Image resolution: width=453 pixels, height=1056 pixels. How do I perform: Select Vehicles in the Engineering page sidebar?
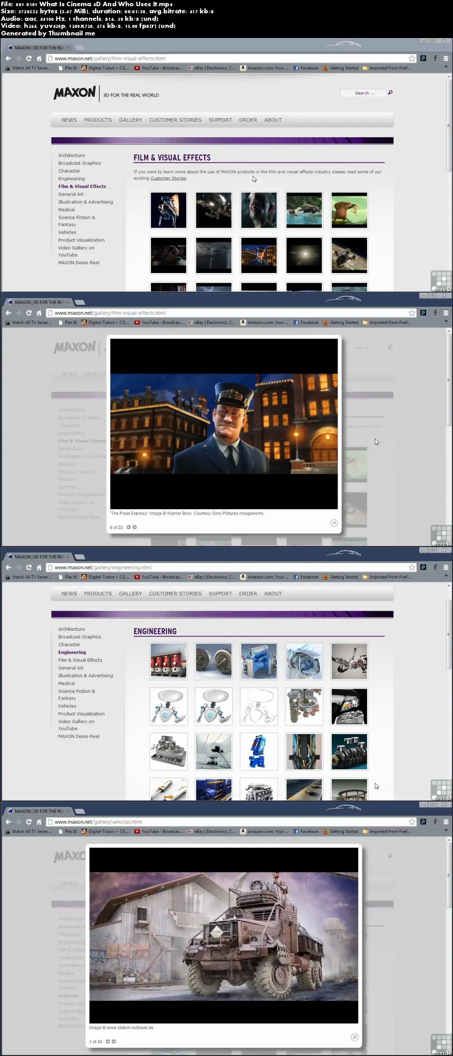click(67, 706)
